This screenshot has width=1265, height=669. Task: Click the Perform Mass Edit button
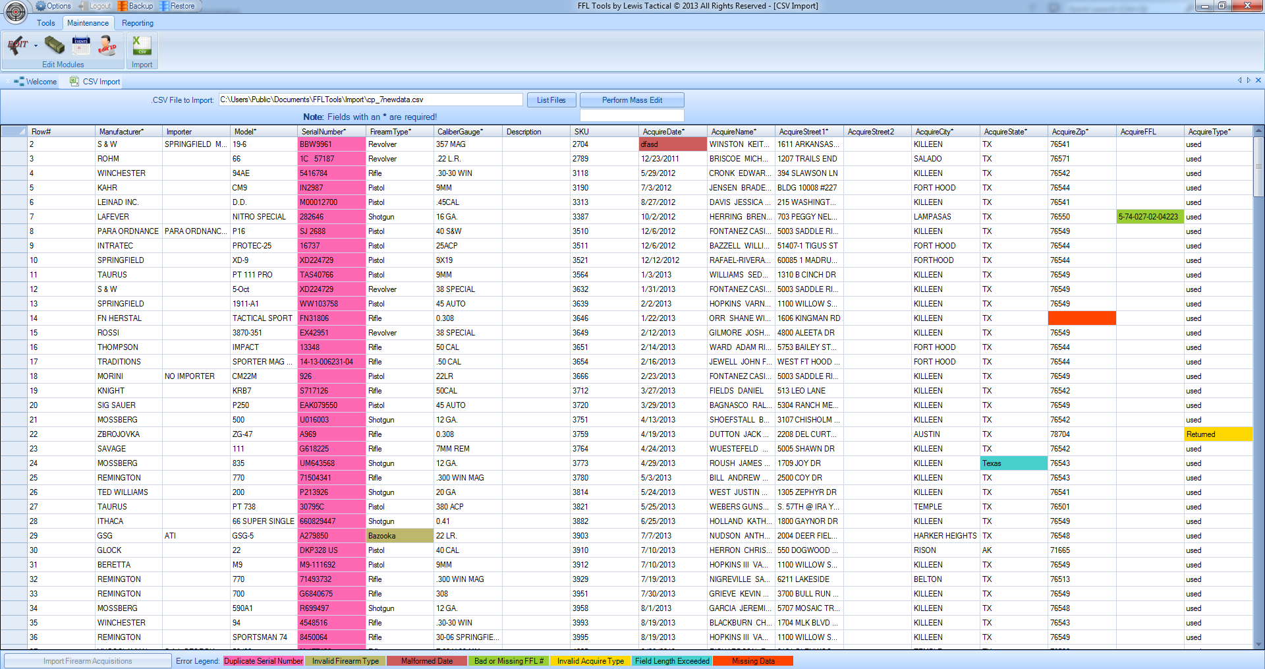tap(632, 100)
